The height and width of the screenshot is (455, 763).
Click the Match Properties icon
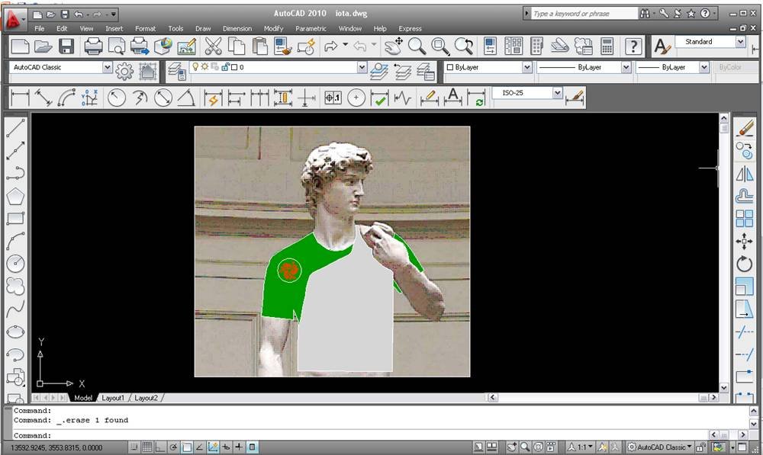(283, 46)
